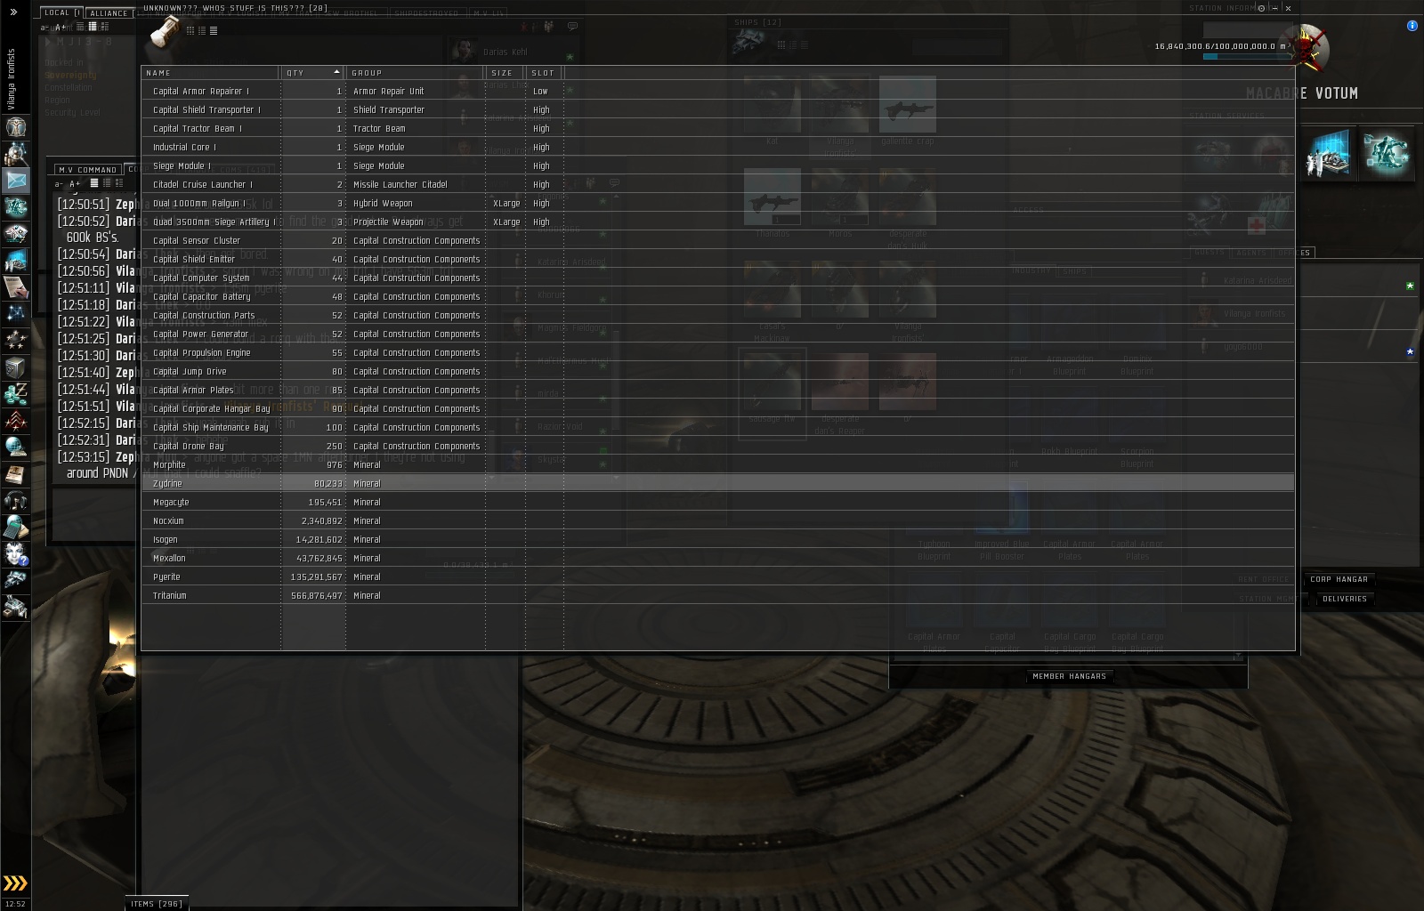Sort inventory by the Qty column header
Viewport: 1424px width, 911px height.
pos(312,73)
